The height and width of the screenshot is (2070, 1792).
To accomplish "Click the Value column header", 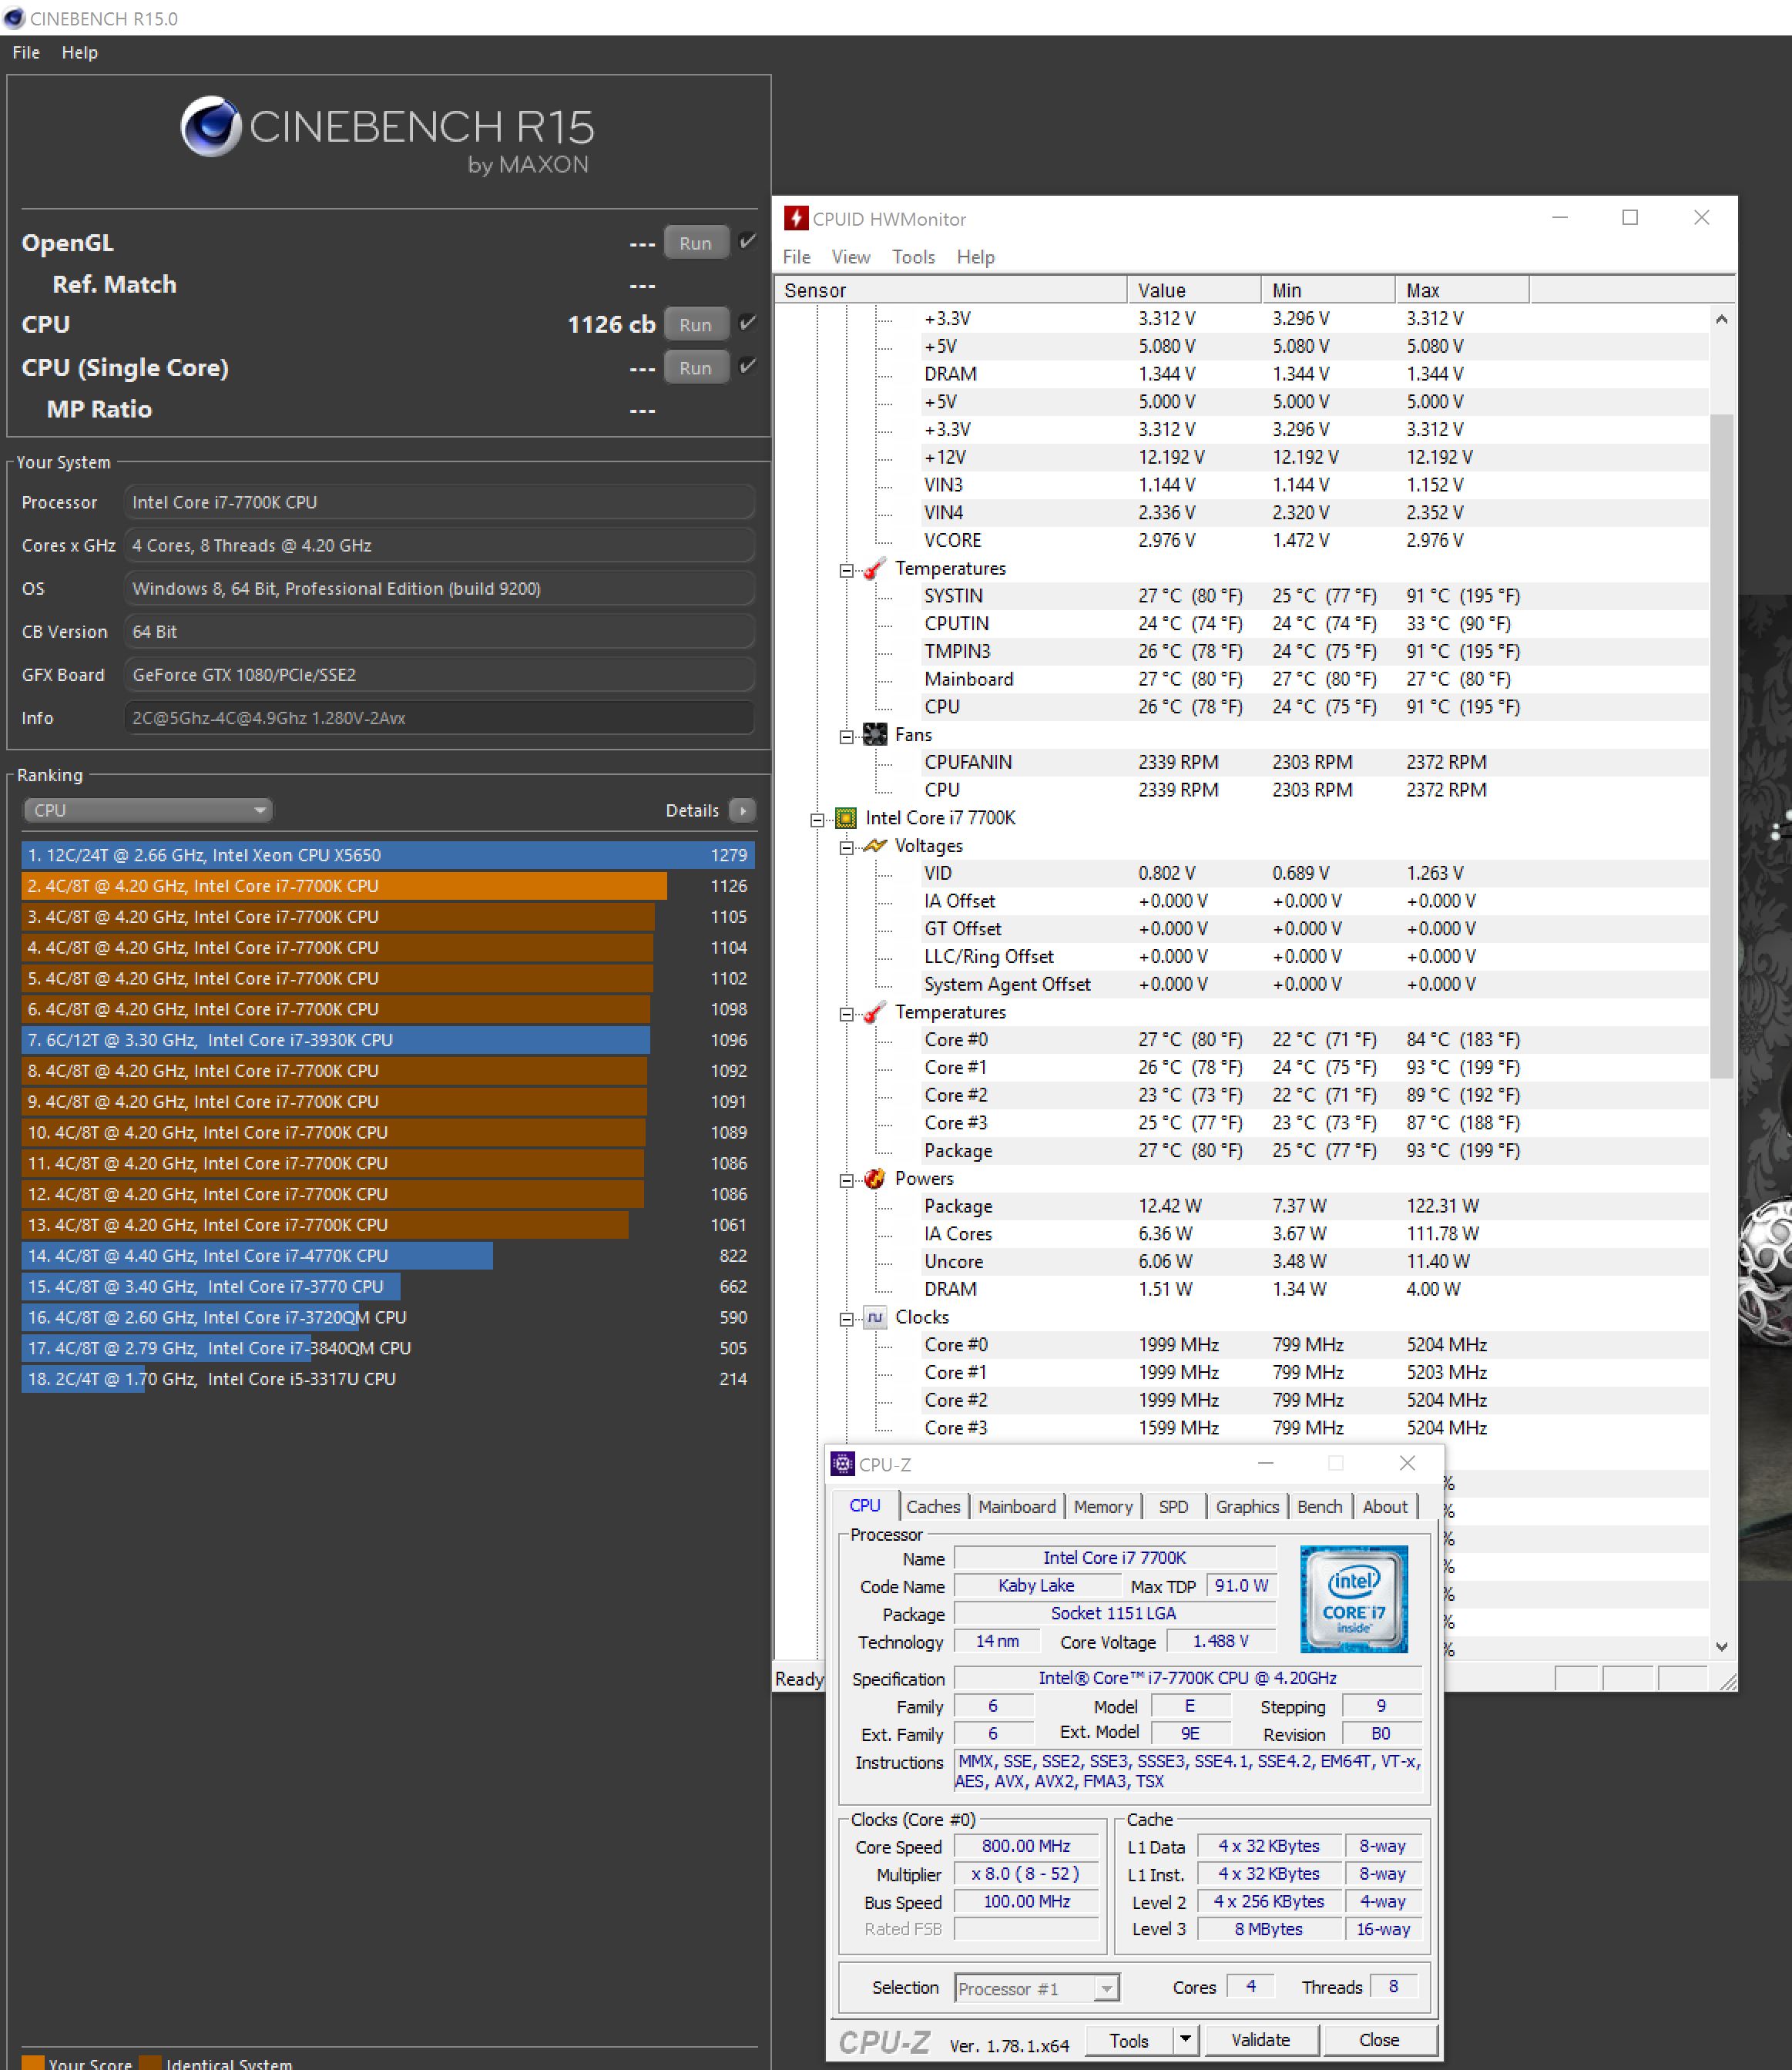I will (1194, 290).
